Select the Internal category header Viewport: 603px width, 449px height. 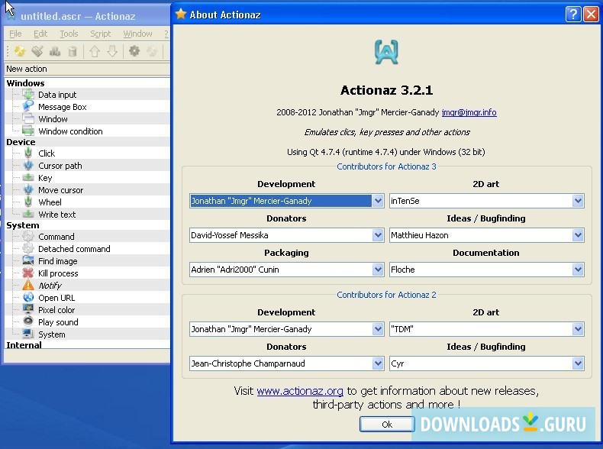tap(24, 344)
